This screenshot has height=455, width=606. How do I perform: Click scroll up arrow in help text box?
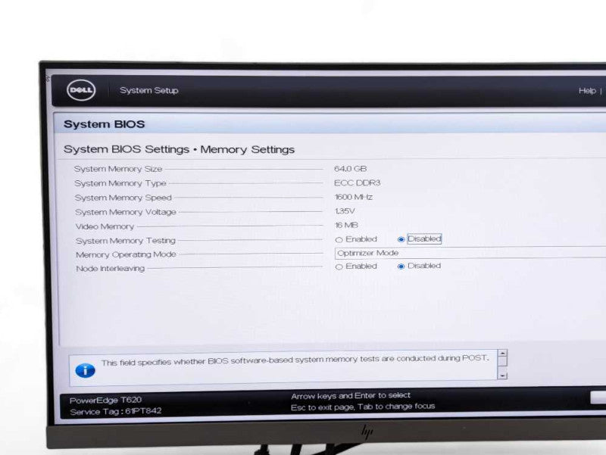tap(502, 353)
